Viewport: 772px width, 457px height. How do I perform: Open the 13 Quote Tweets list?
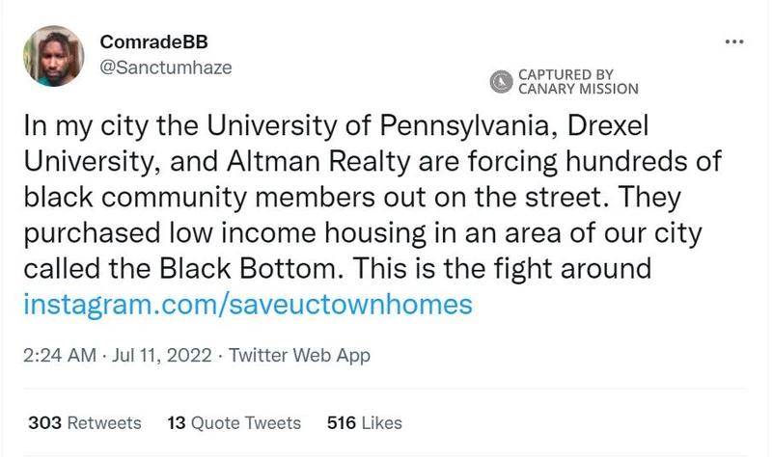click(x=234, y=422)
